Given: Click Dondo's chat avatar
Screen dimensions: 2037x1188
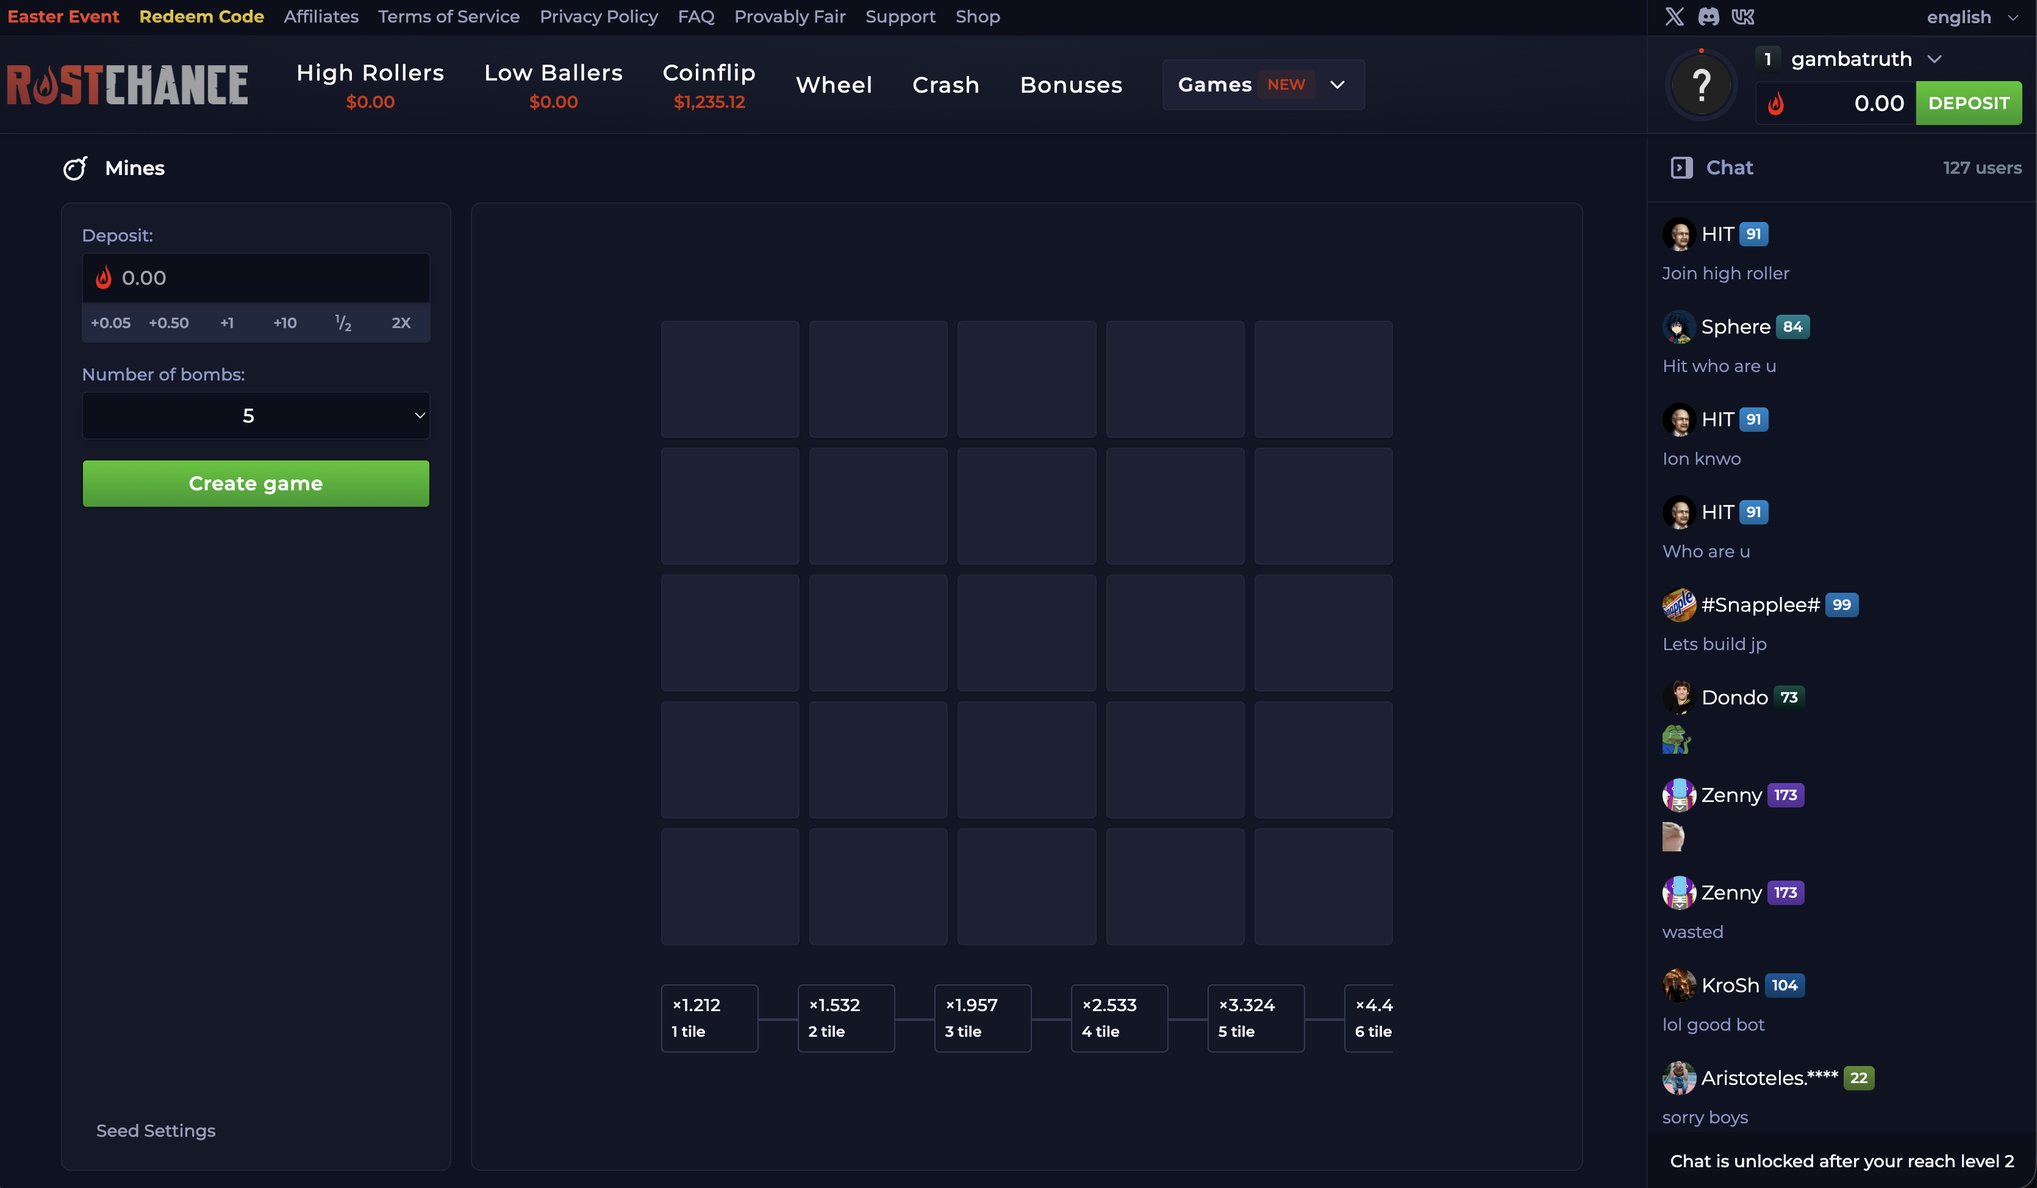Looking at the screenshot, I should click(x=1679, y=698).
